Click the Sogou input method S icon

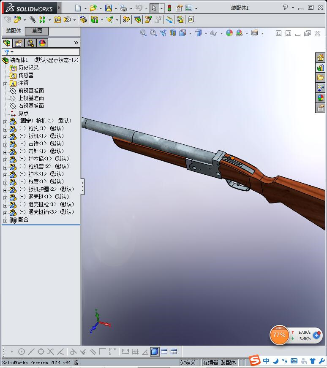pyautogui.click(x=254, y=360)
